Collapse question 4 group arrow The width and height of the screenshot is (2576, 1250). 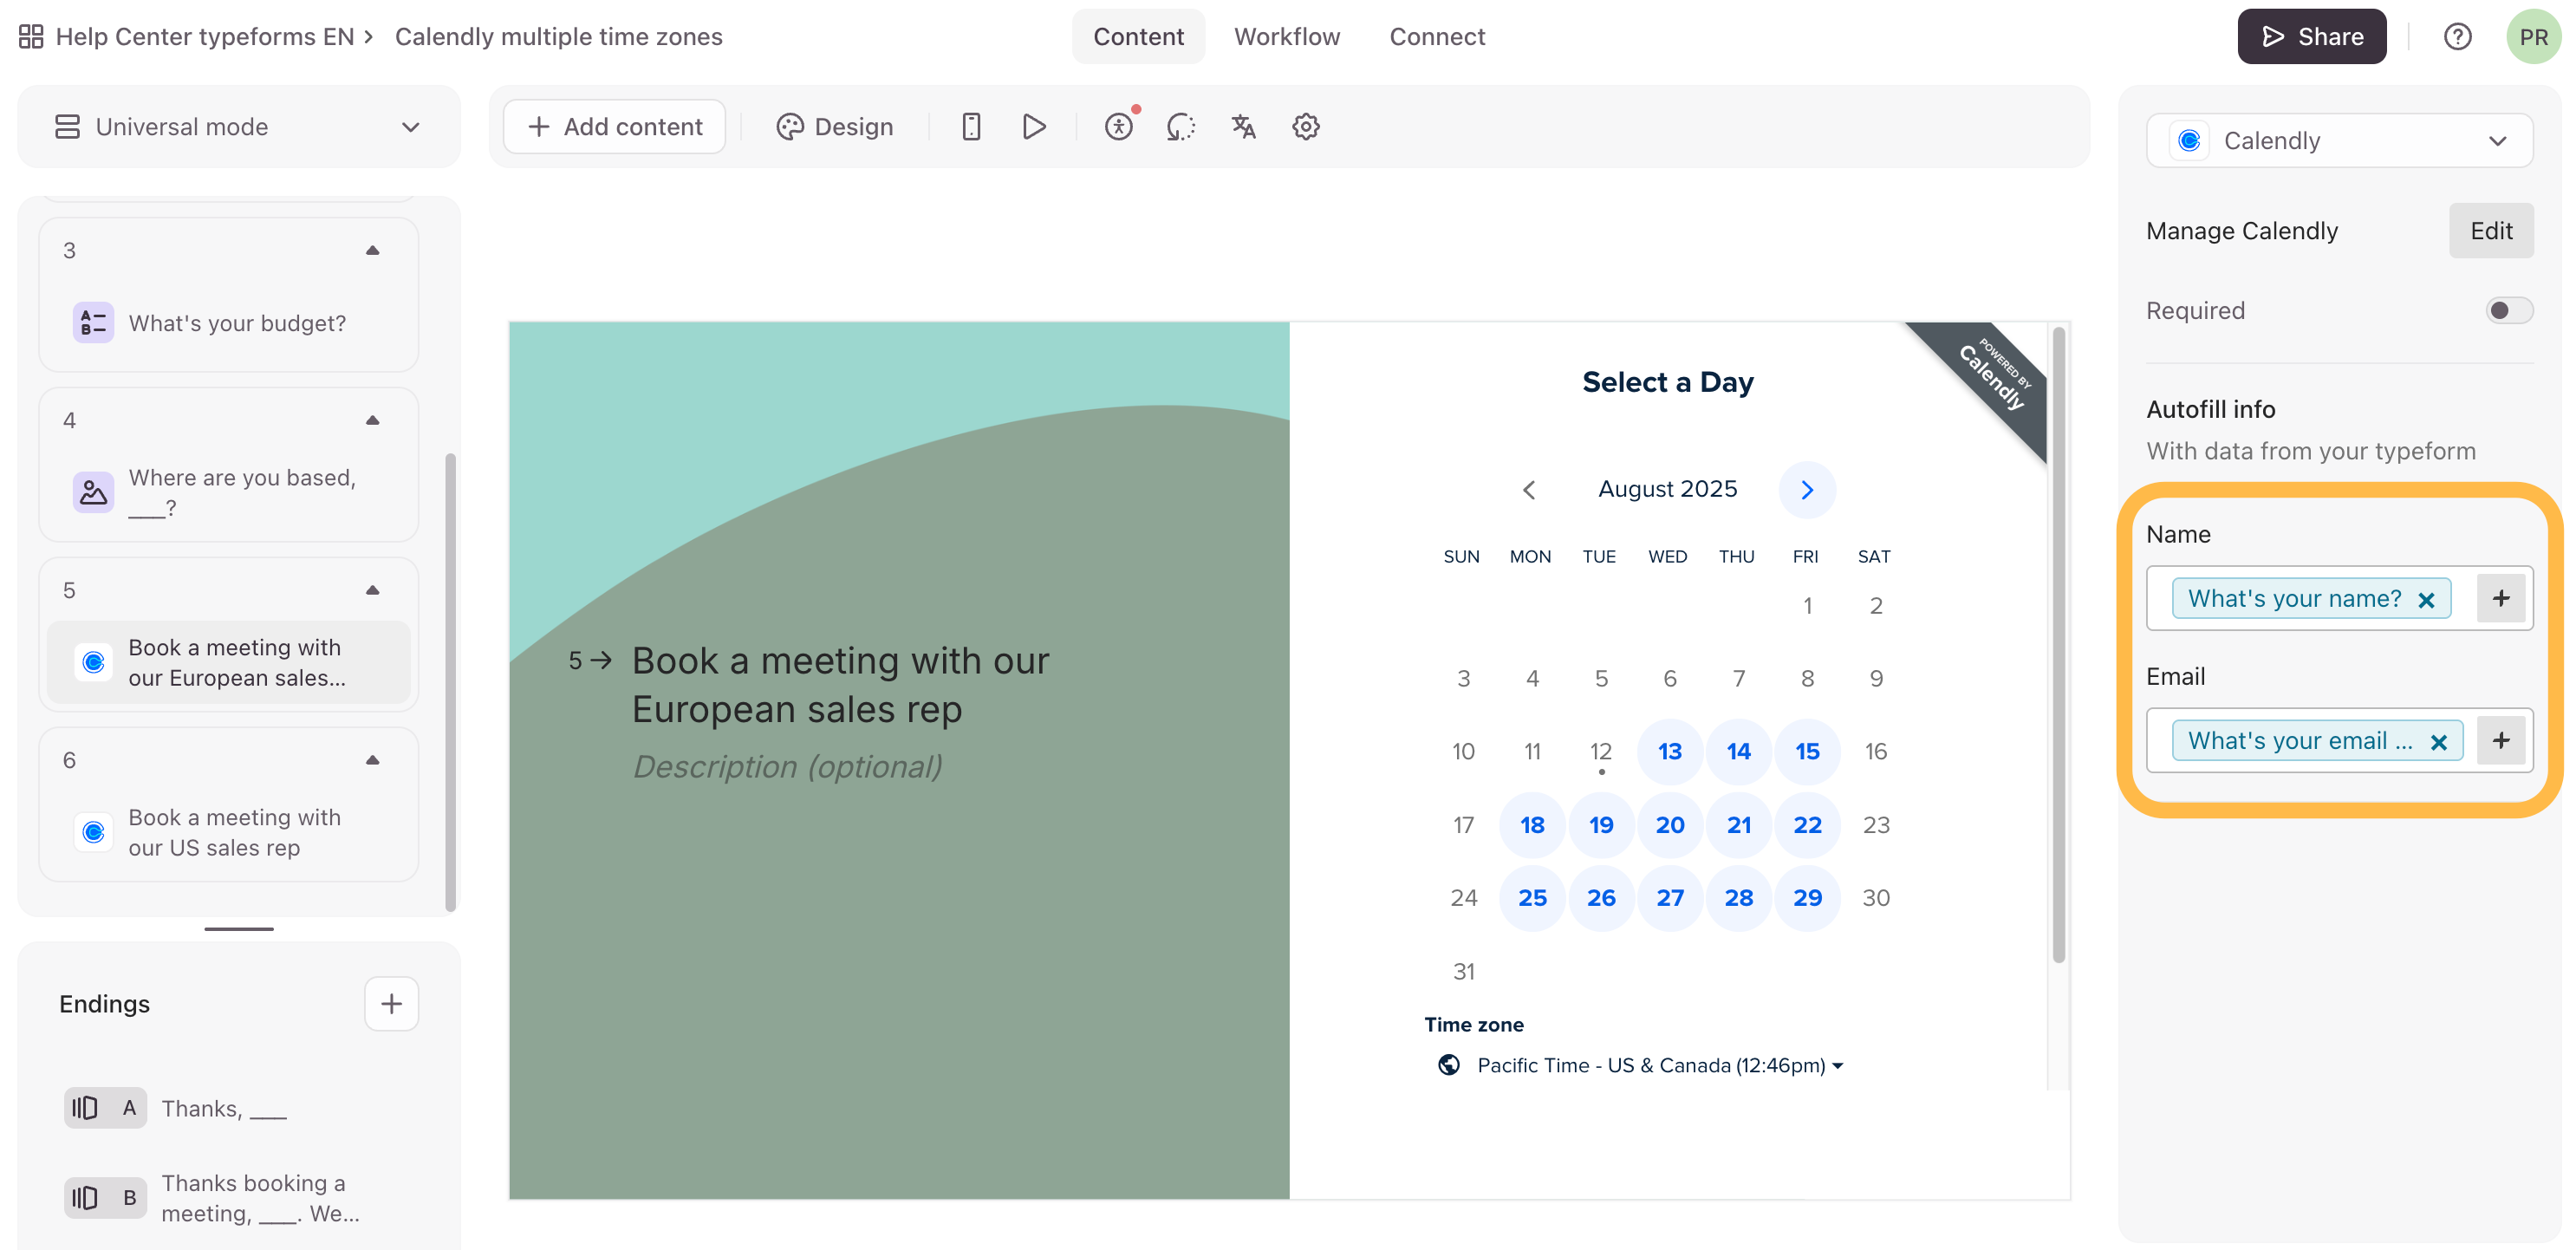[373, 421]
